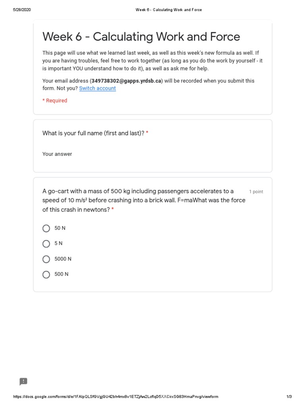The height and width of the screenshot is (407, 305).
Task: Focus the Your answer name field
Action: coord(57,154)
